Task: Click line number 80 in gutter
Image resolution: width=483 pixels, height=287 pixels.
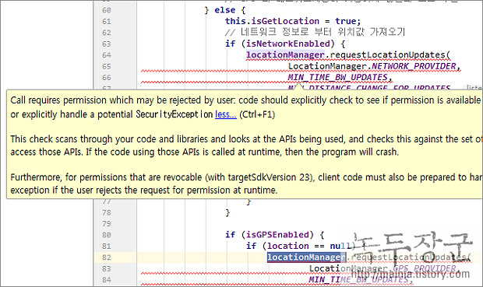Action: [x=107, y=235]
